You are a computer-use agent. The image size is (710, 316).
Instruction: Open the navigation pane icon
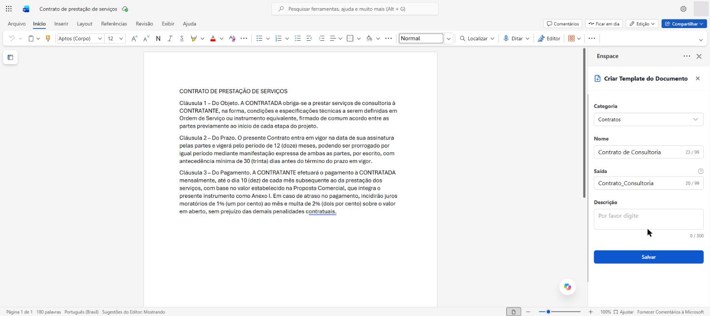tap(10, 57)
